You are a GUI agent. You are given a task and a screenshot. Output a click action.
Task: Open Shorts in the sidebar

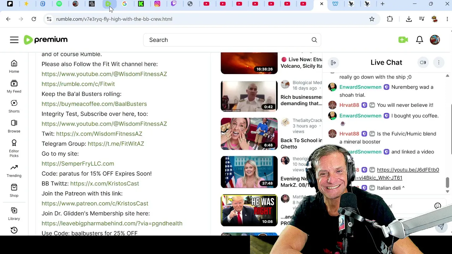14,106
